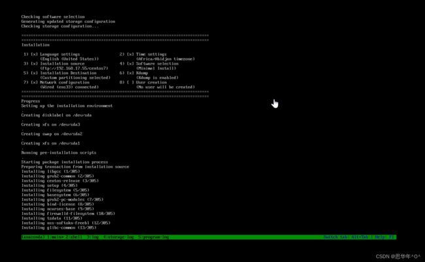Click 'Running pre-installation scripts' line
Image resolution: width=425 pixels, height=262 pixels.
pos(59,152)
